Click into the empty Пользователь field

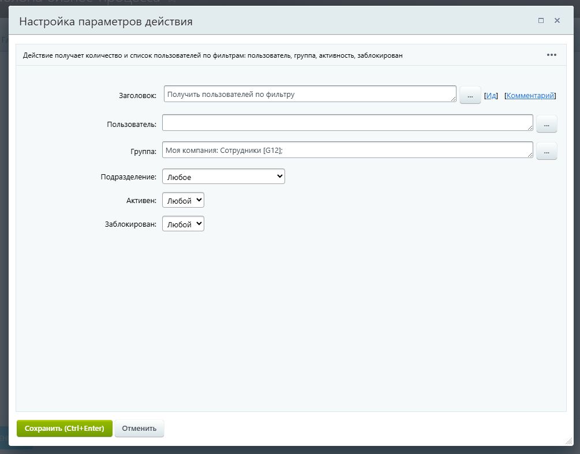346,123
